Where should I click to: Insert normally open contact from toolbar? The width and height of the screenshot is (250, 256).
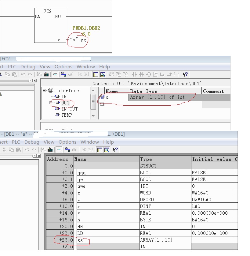[134, 74]
